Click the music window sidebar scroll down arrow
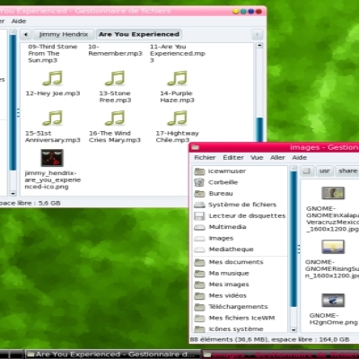This screenshot has height=359, width=359. click(13, 194)
